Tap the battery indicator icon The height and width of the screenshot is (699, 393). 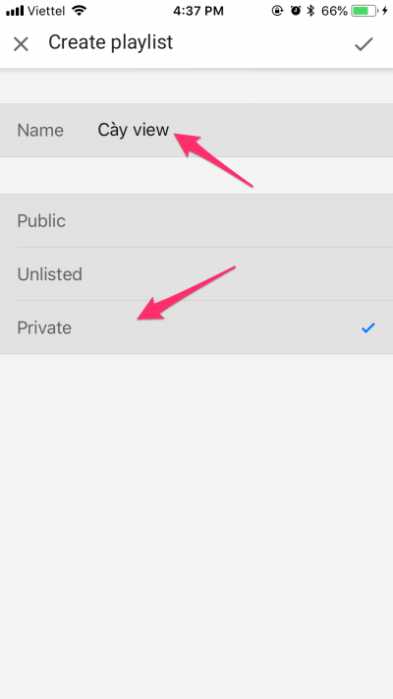point(365,11)
